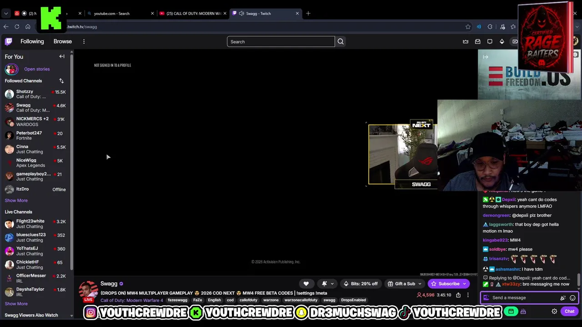
Task: Open a new browser tab
Action: pos(308,14)
